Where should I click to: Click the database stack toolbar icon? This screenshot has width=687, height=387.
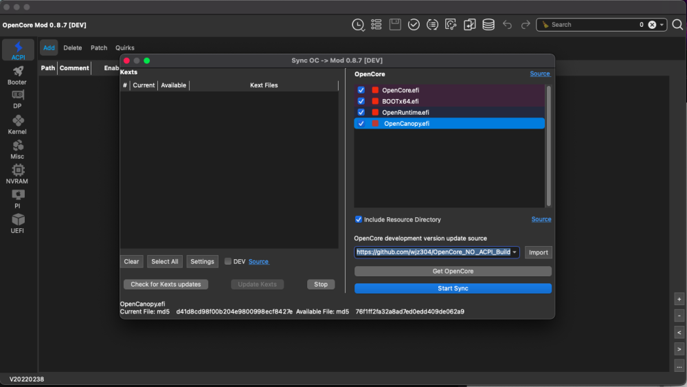488,25
